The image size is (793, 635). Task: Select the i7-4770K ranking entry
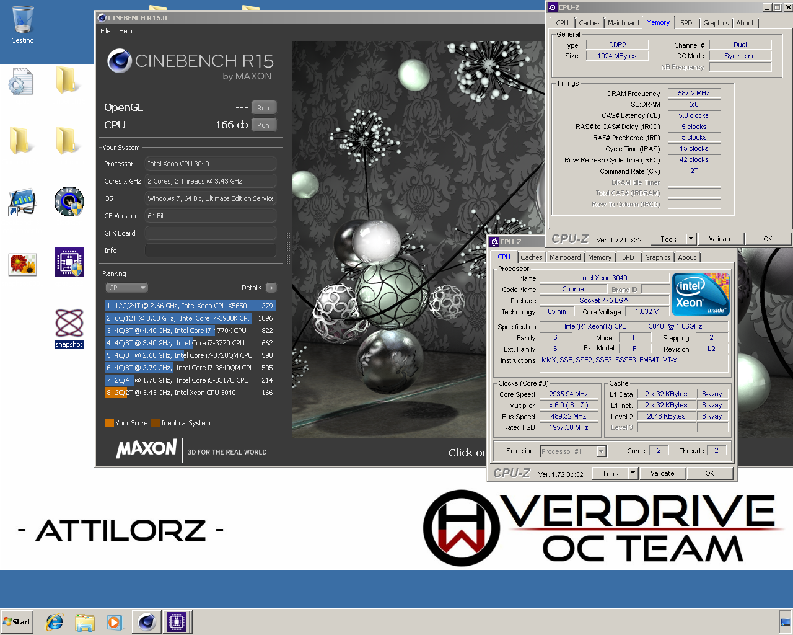point(190,331)
